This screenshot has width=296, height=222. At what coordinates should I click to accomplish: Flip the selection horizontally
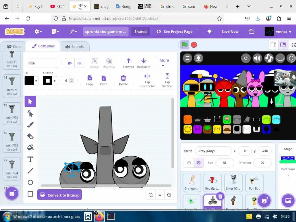coord(147,81)
